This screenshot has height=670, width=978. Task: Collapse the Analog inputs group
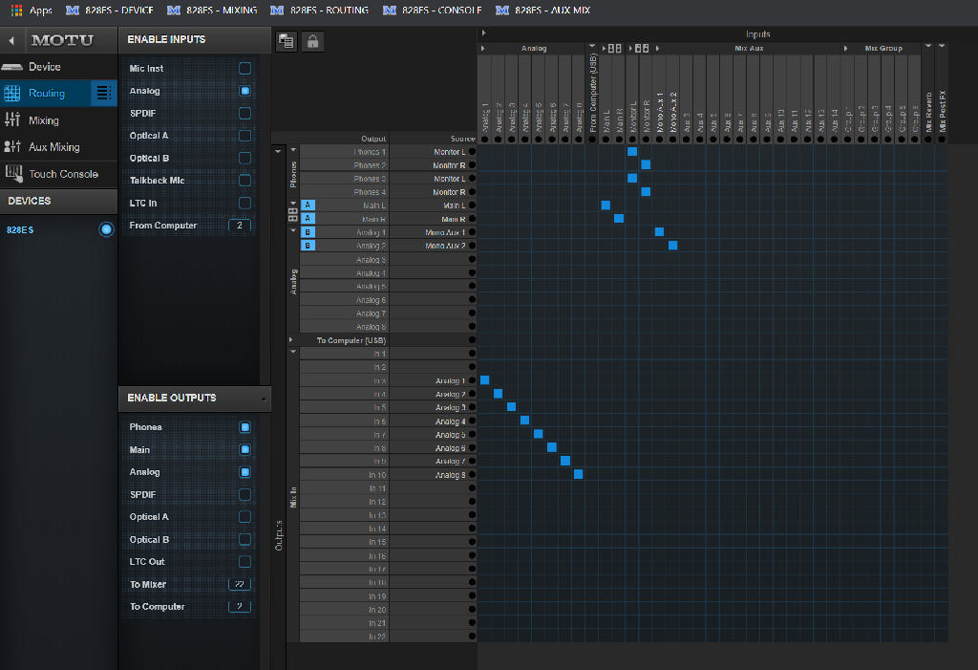[482, 48]
